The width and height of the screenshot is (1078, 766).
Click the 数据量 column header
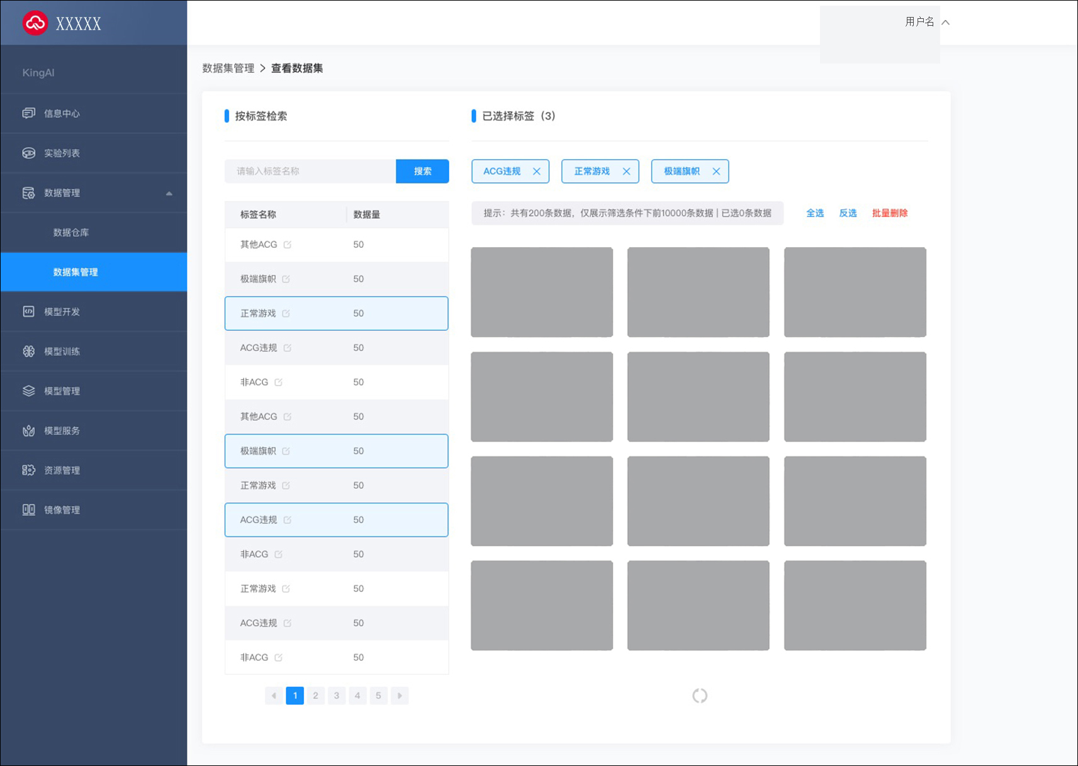coord(367,214)
